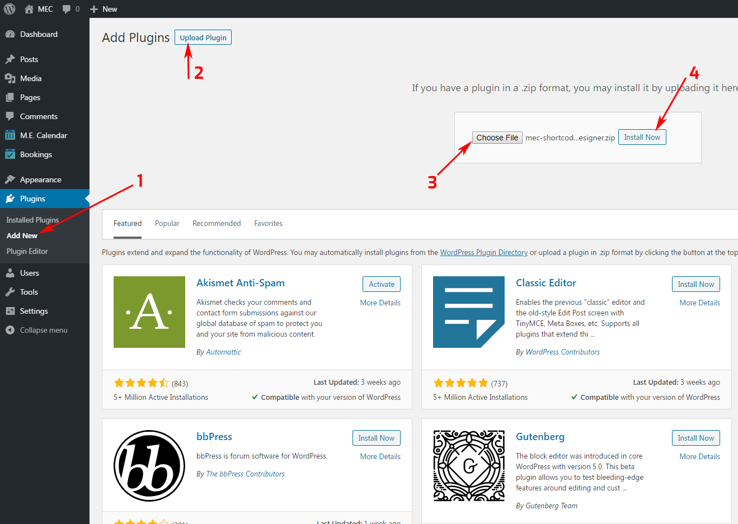Click the Appearance paintbrush icon

click(x=10, y=180)
